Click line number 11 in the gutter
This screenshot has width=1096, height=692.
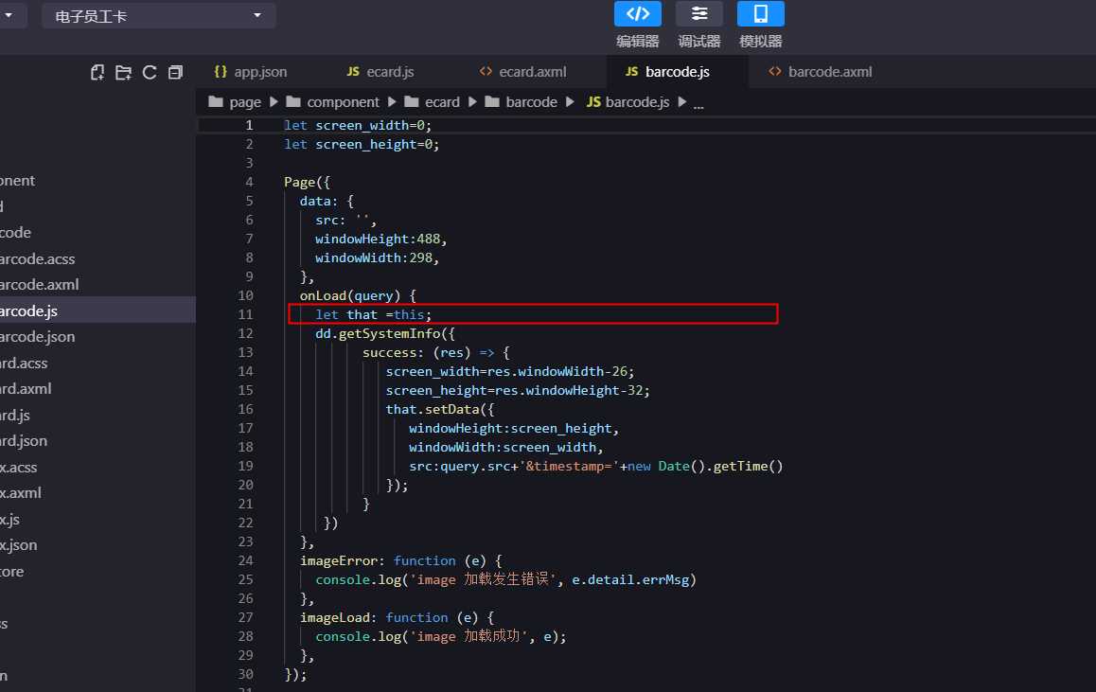(245, 314)
